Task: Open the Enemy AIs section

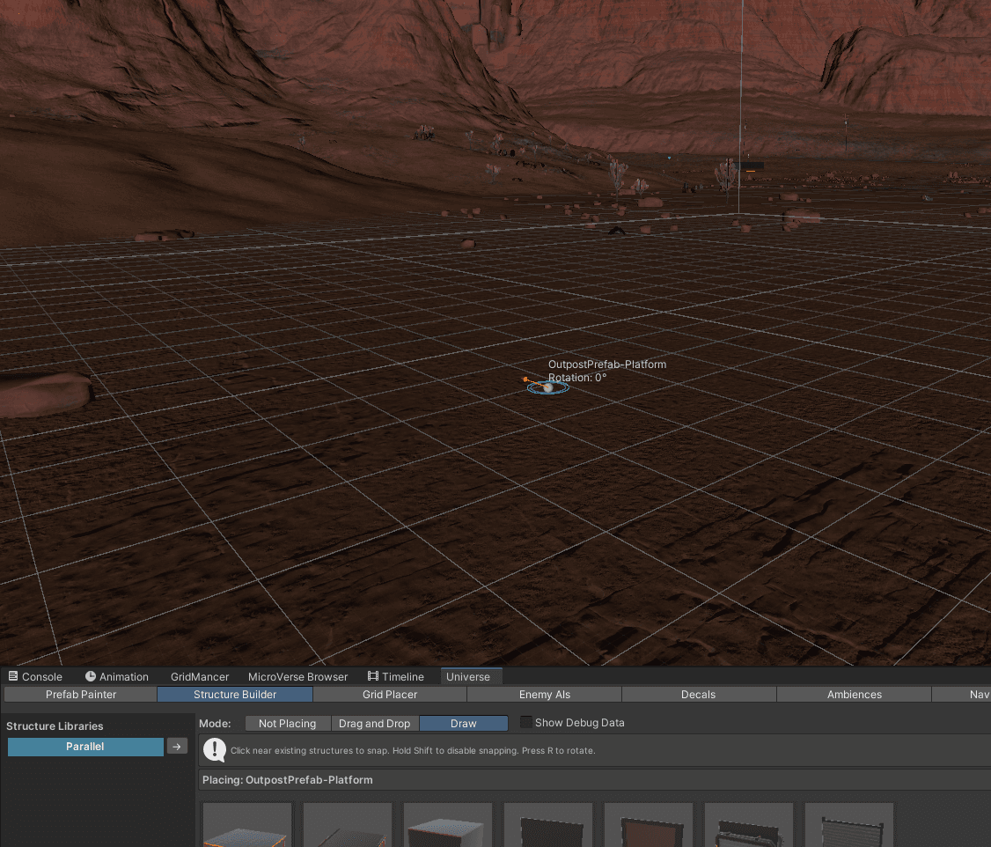Action: (543, 694)
